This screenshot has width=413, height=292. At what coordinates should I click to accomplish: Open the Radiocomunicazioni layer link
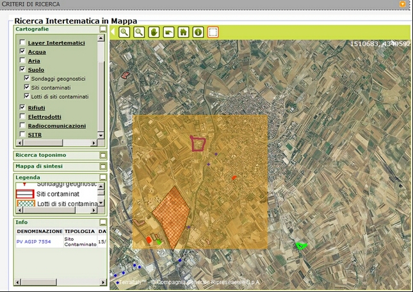point(57,126)
